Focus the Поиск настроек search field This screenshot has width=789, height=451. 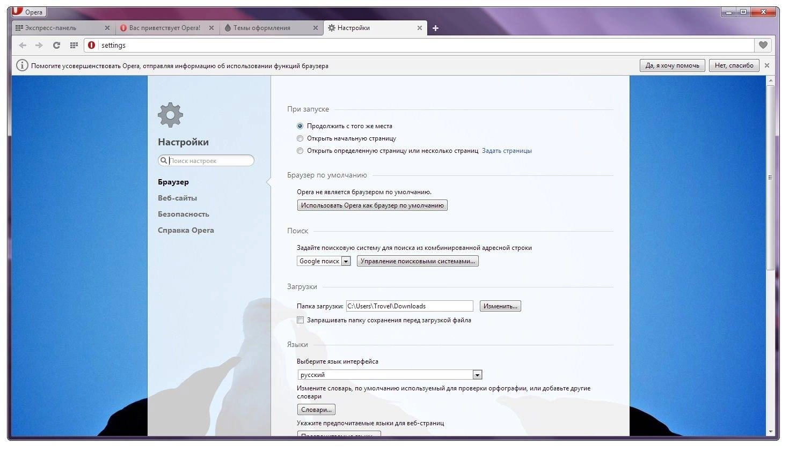pos(206,160)
